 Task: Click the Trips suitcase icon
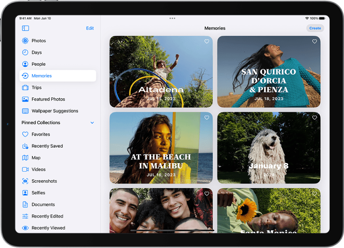(25, 87)
